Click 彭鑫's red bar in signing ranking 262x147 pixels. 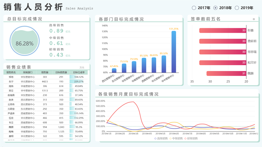(223, 30)
